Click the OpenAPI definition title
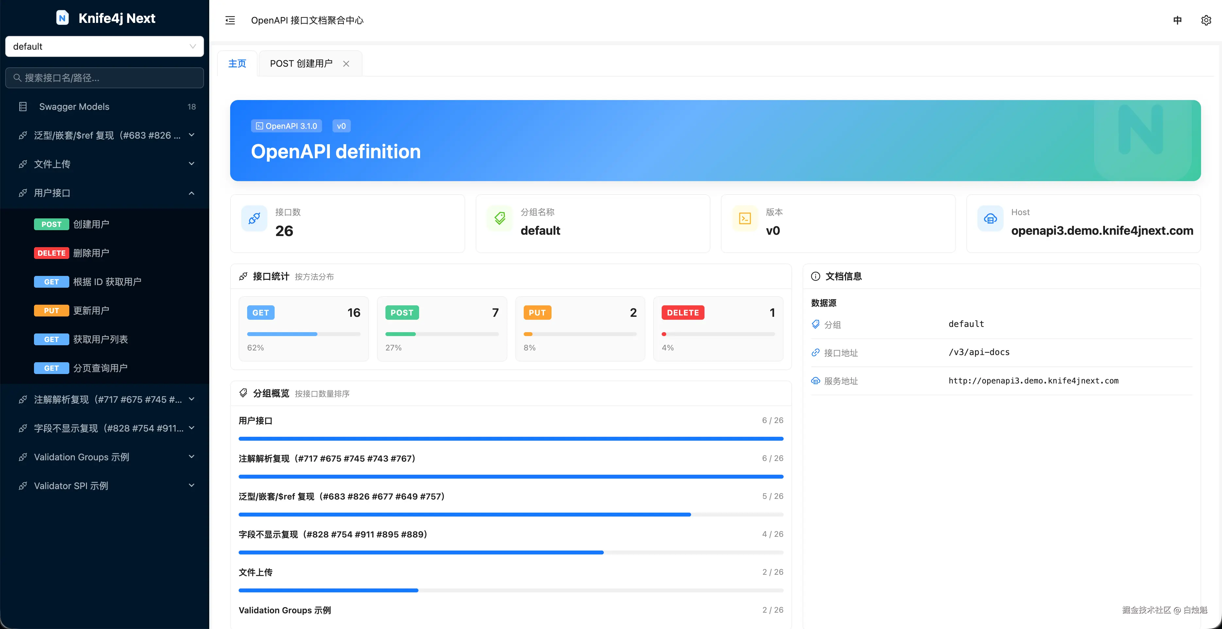The height and width of the screenshot is (629, 1222). [336, 152]
